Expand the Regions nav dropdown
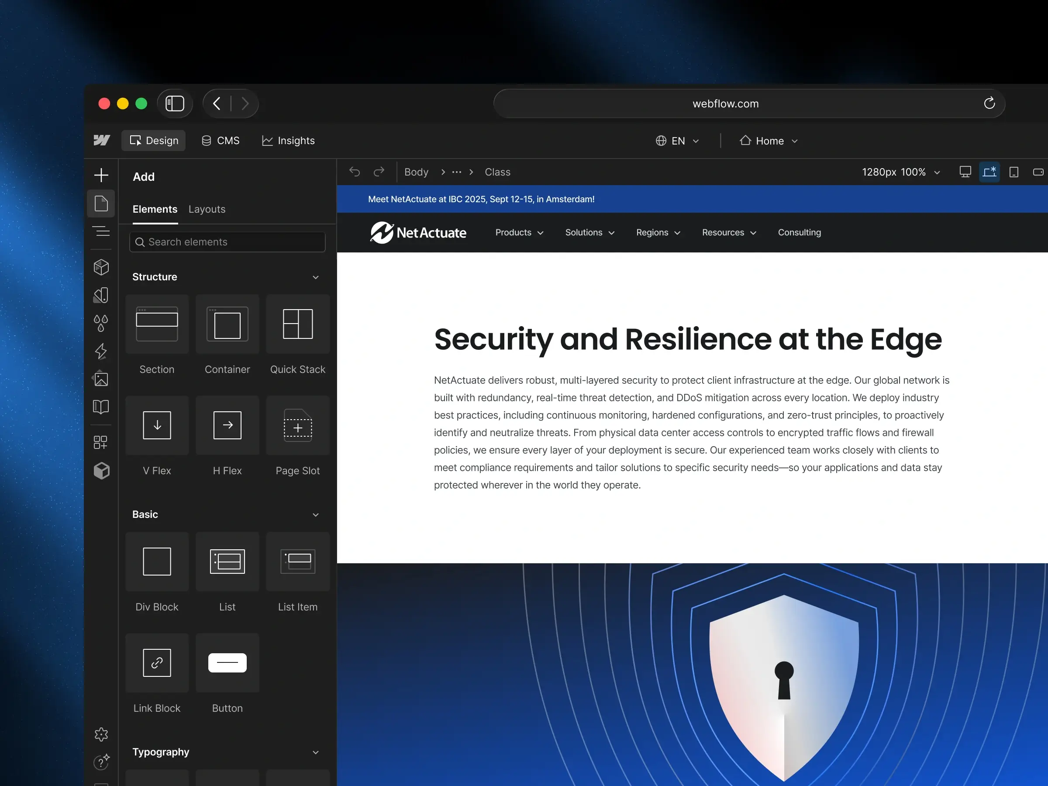Image resolution: width=1048 pixels, height=786 pixels. pyautogui.click(x=658, y=233)
